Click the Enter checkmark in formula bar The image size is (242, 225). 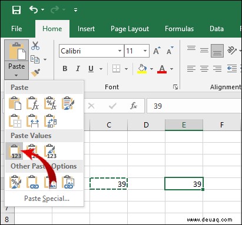112,106
